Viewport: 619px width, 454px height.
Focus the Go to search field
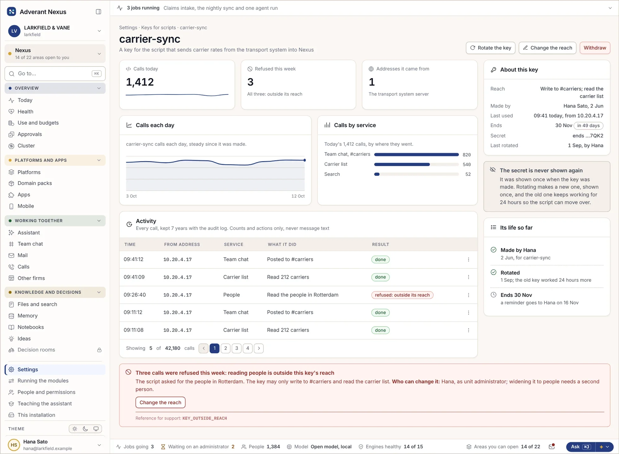pyautogui.click(x=55, y=74)
